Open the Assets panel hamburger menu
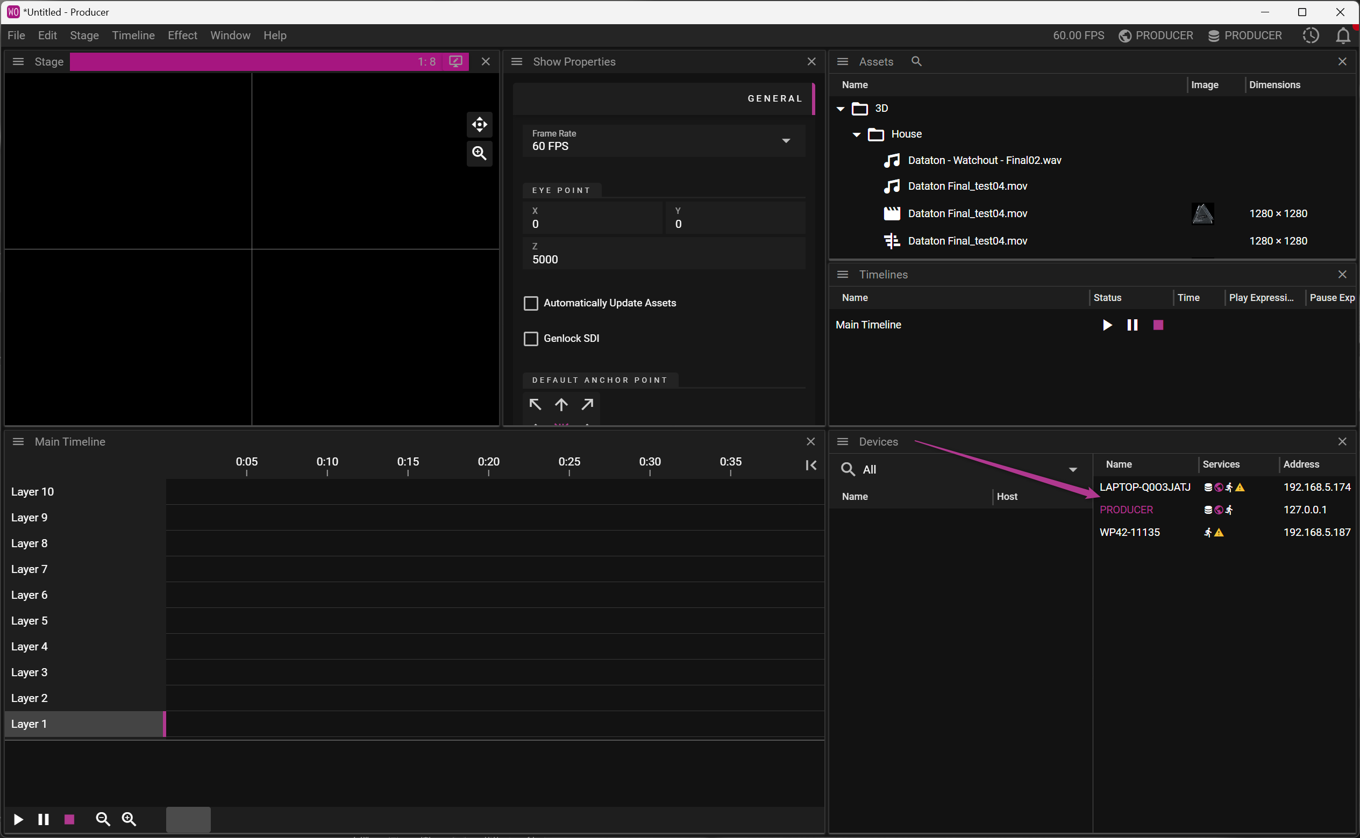The height and width of the screenshot is (838, 1360). pos(843,61)
